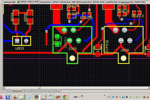Image resolution: width=150 pixels, height=100 pixels.
Task: Open the picture viewer icon in taskbar
Action: [50, 97]
